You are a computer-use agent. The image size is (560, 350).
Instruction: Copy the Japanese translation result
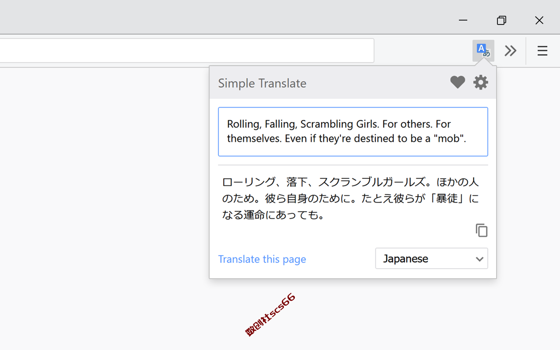coord(482,231)
